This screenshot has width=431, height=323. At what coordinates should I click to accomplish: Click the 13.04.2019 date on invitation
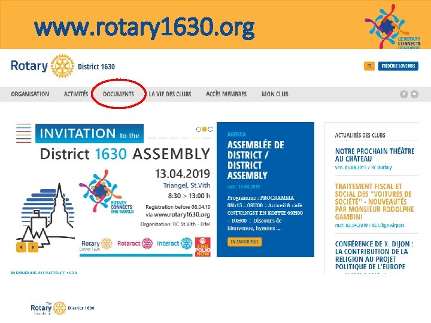tap(183, 173)
